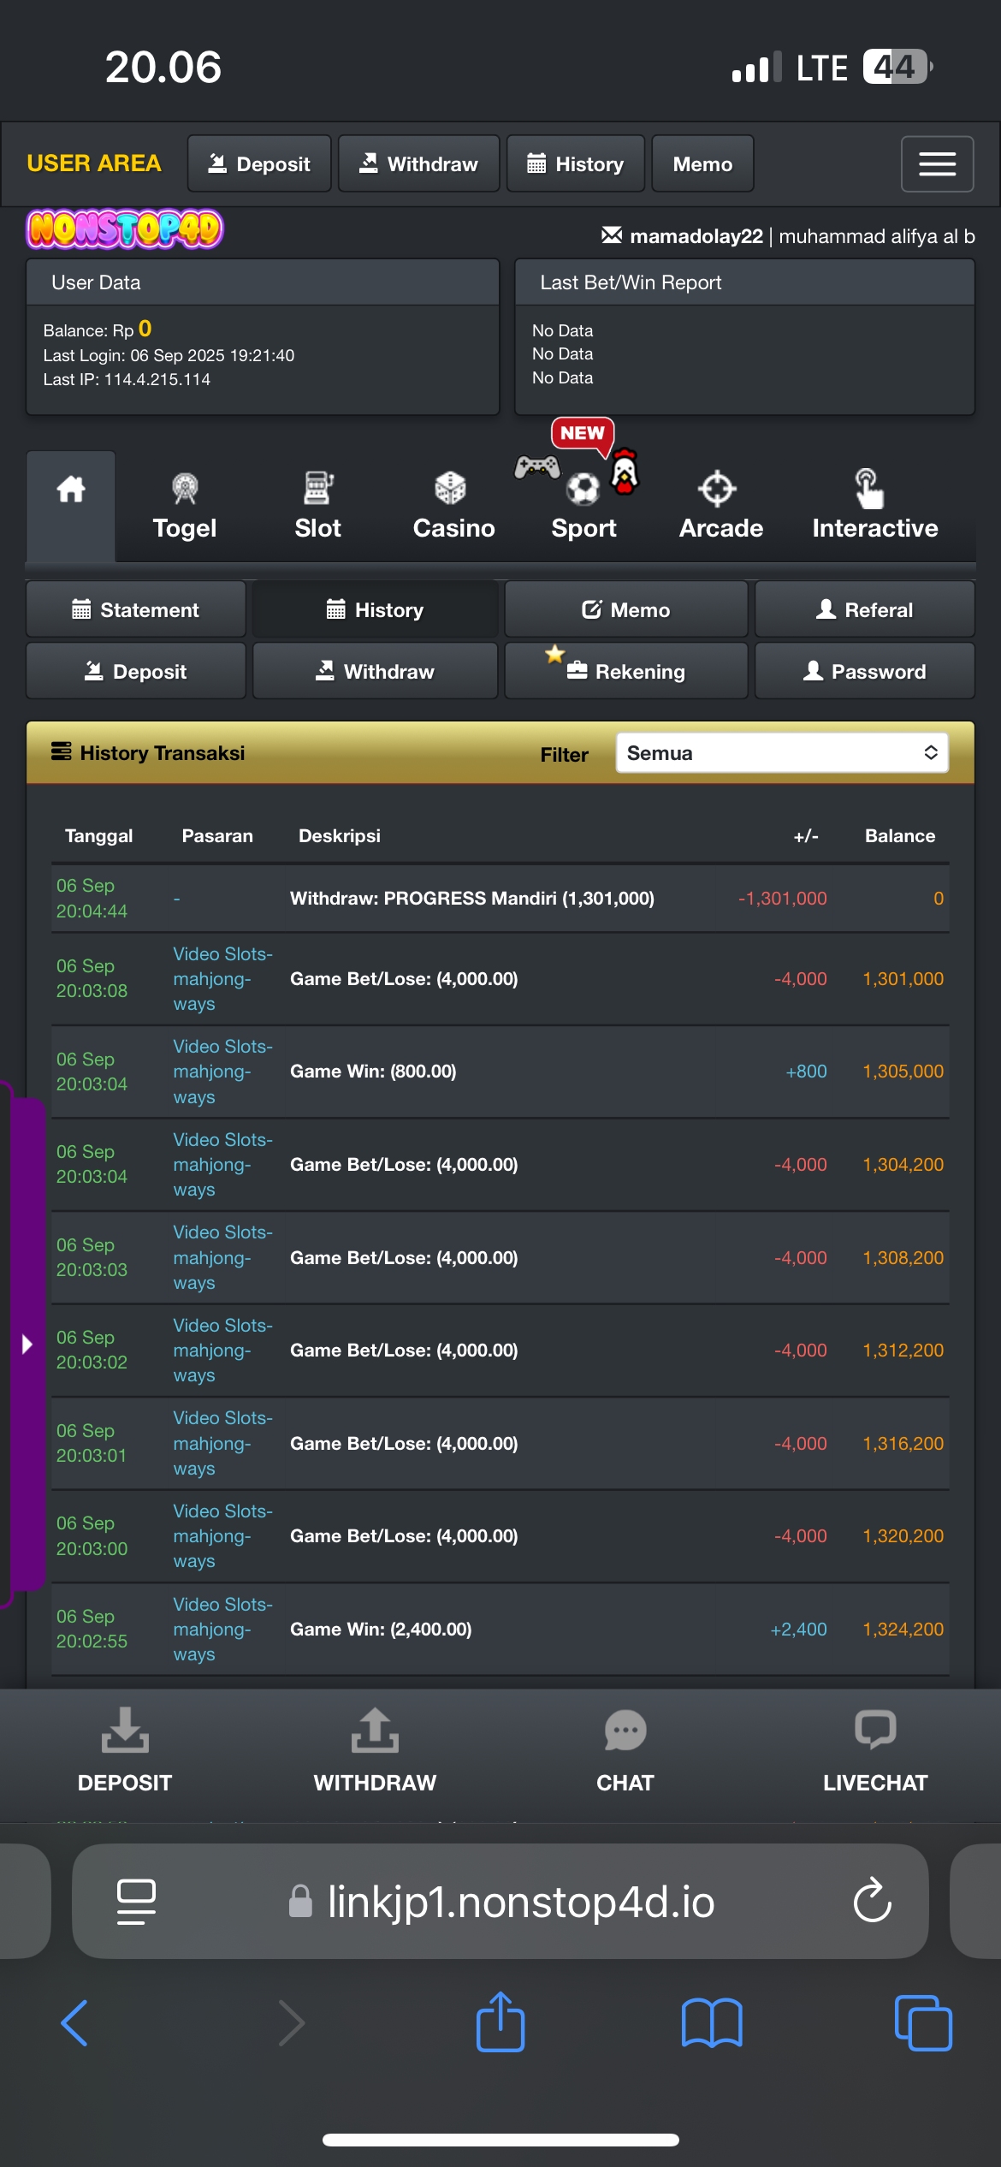
Task: Open the hamburger navigation menu
Action: [937, 163]
